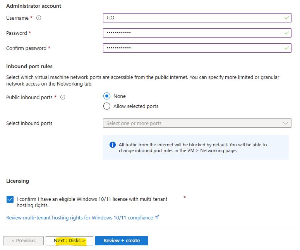This screenshot has width=300, height=250.
Task: Click into the Confirm password field
Action: 197,48
